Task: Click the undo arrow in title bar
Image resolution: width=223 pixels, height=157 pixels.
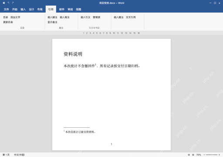Action: 8,3
